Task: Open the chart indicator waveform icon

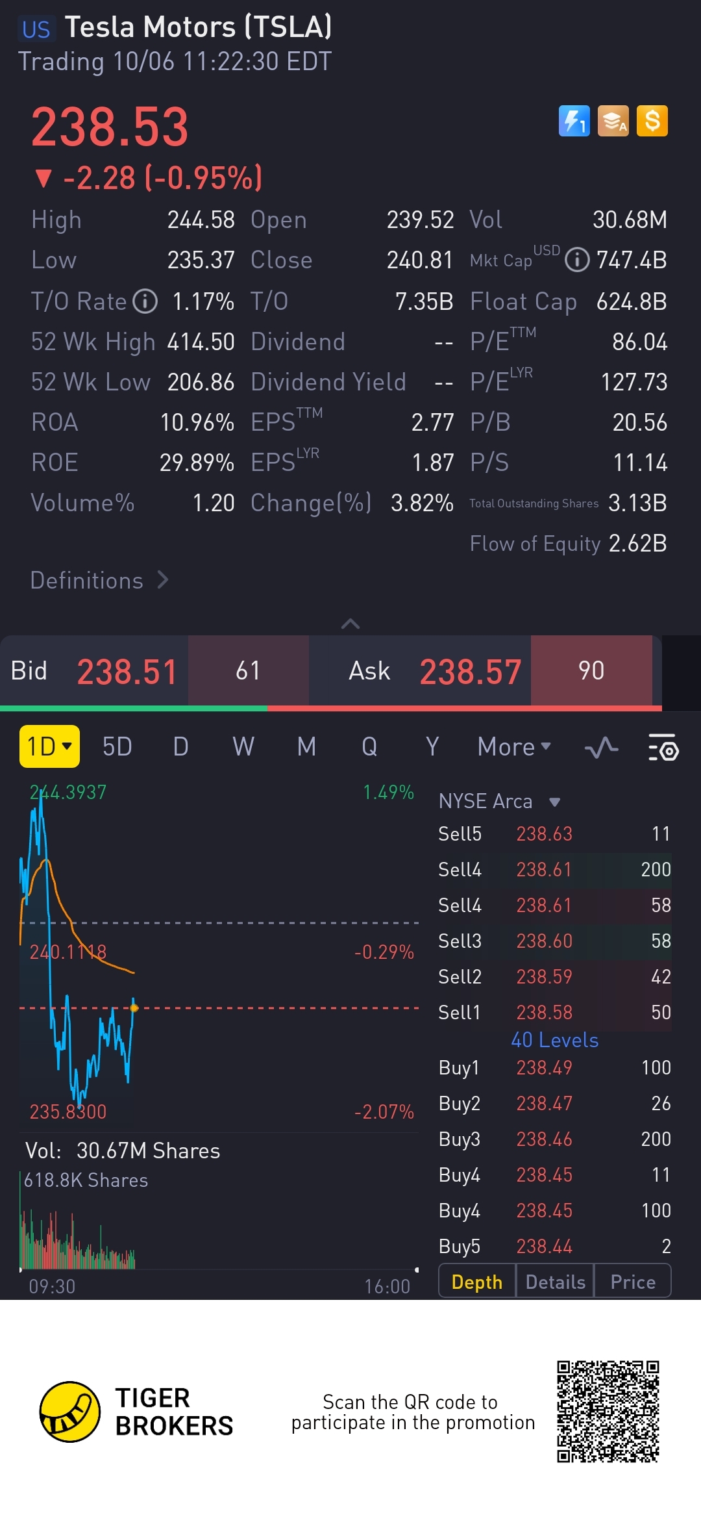Action: [x=601, y=748]
